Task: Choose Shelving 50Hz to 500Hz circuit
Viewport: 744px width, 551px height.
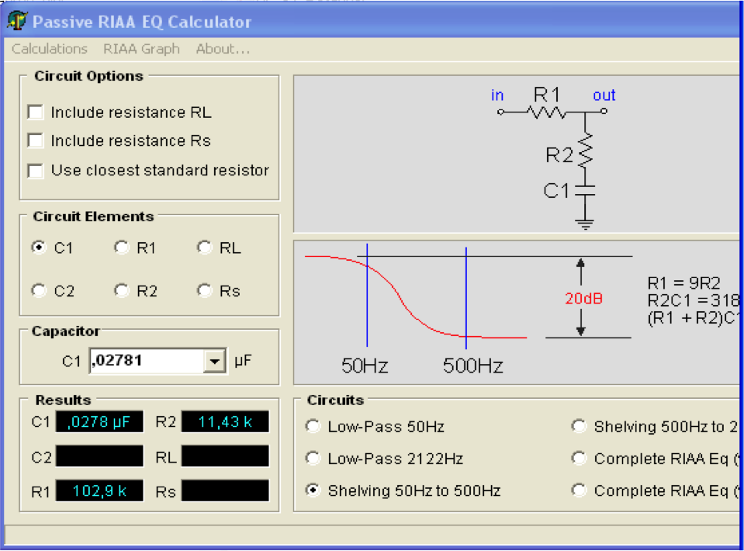Action: coord(313,490)
